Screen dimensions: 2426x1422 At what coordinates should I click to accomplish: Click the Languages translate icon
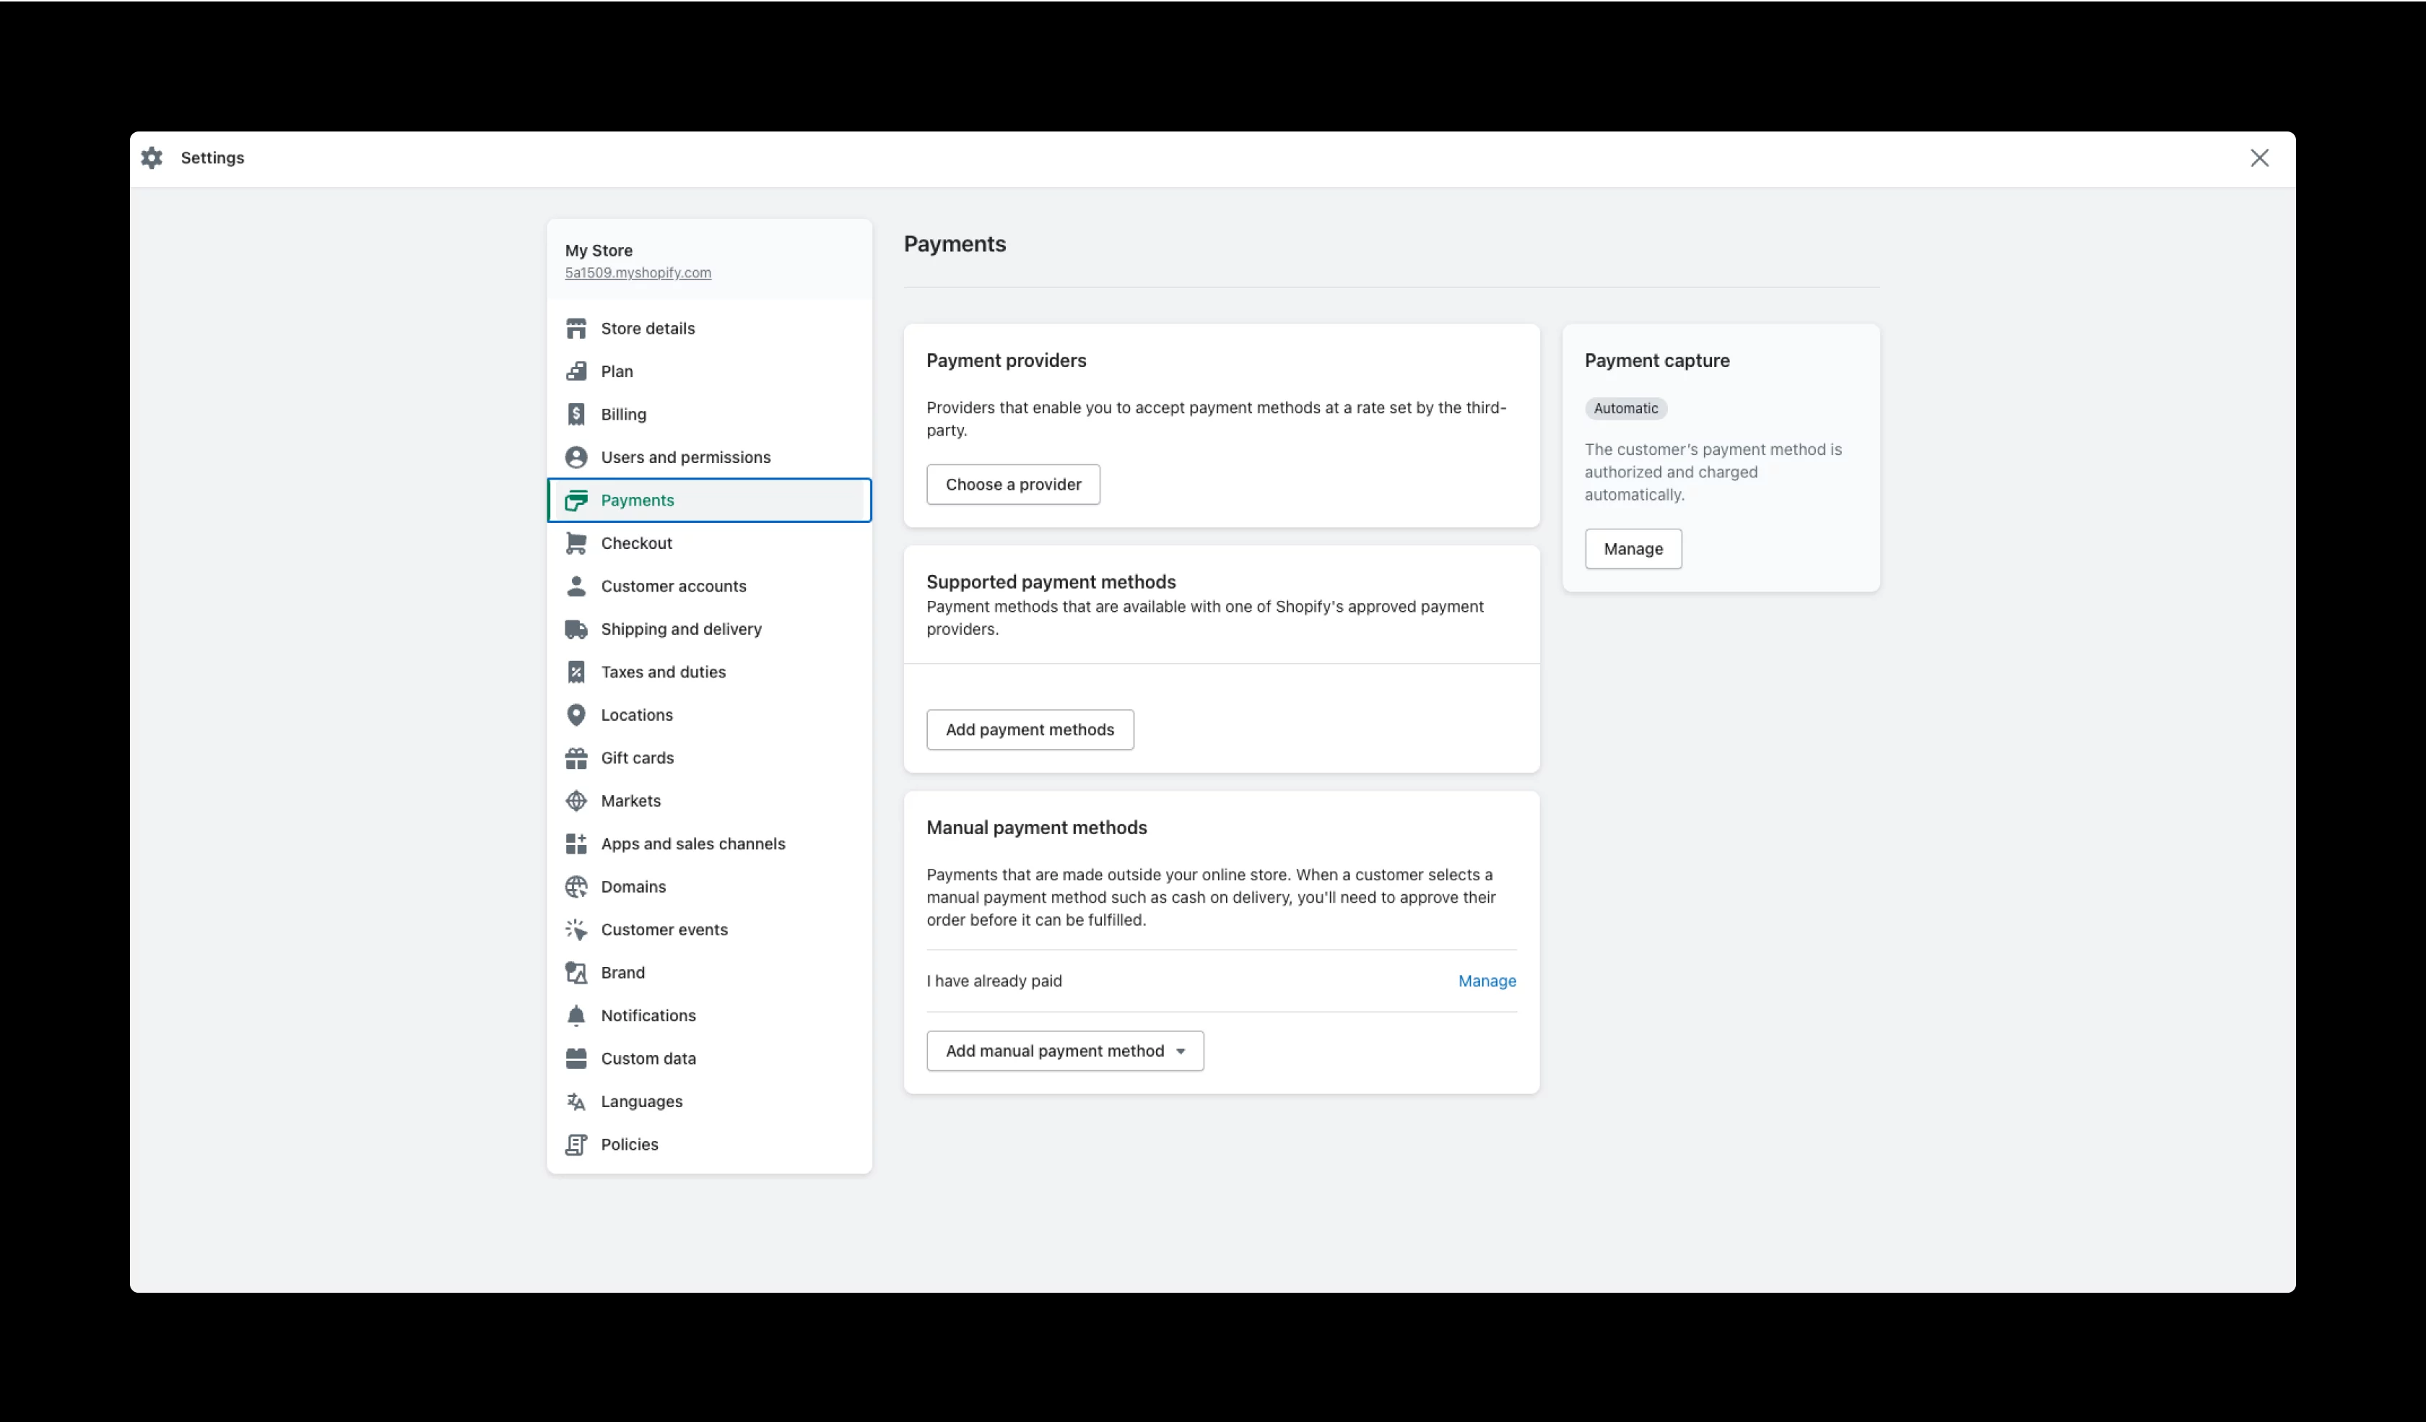575,1101
